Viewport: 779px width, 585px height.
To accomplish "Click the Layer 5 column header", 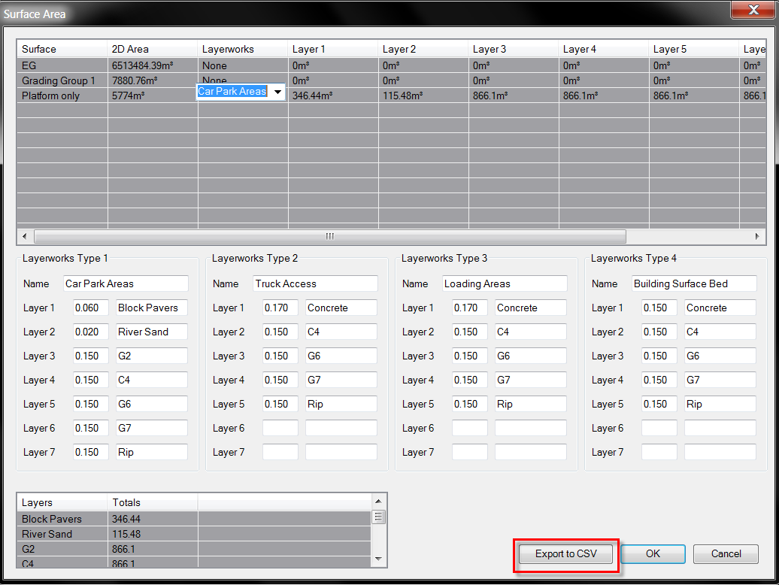I will tap(693, 49).
